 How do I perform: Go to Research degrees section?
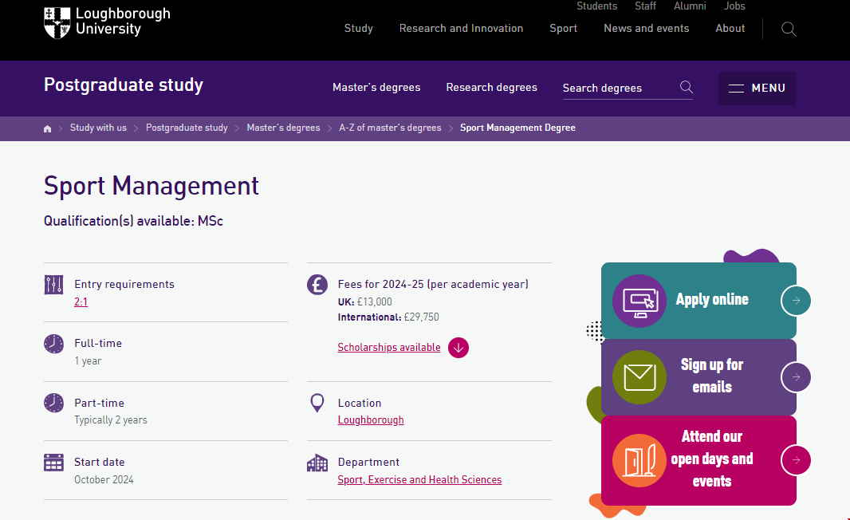[491, 88]
